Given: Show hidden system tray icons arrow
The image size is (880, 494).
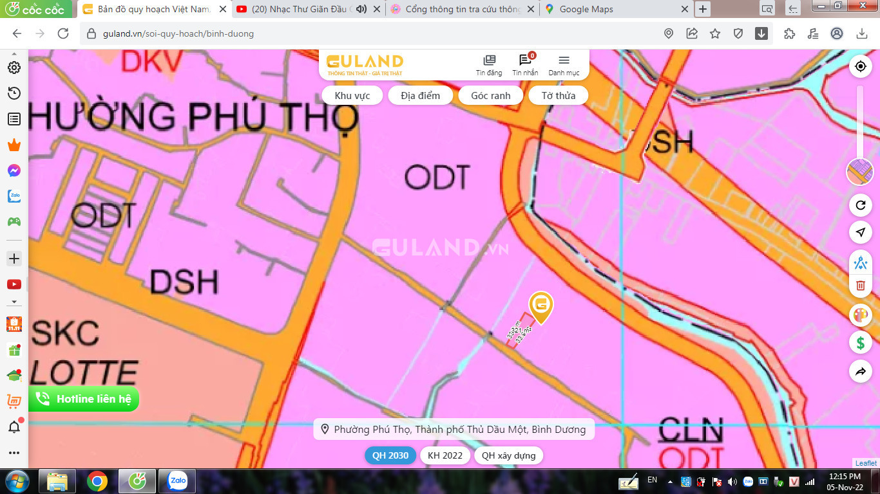Looking at the screenshot, I should tap(670, 481).
